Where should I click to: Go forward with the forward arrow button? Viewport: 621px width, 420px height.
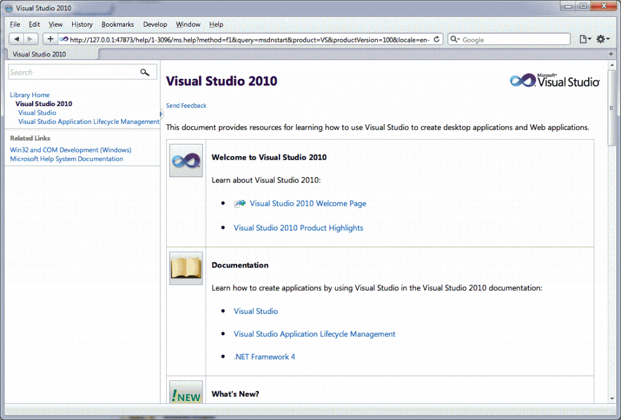[x=30, y=39]
